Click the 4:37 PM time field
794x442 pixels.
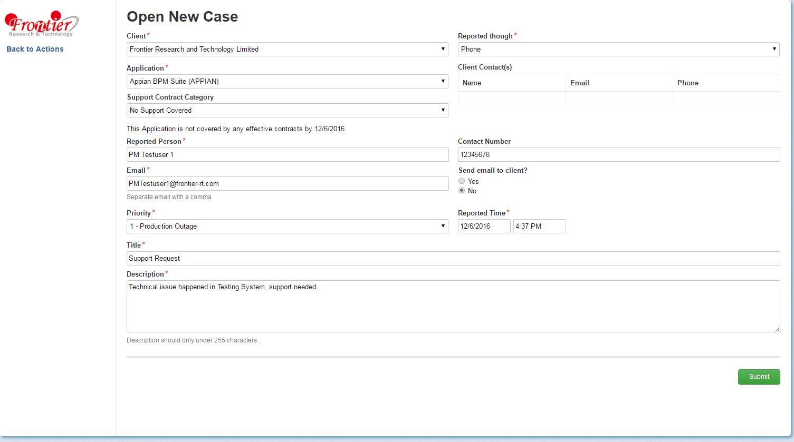(539, 227)
